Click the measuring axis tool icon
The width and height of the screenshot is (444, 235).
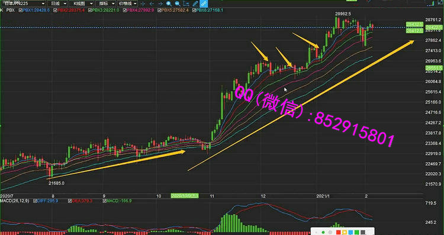tap(186, 4)
